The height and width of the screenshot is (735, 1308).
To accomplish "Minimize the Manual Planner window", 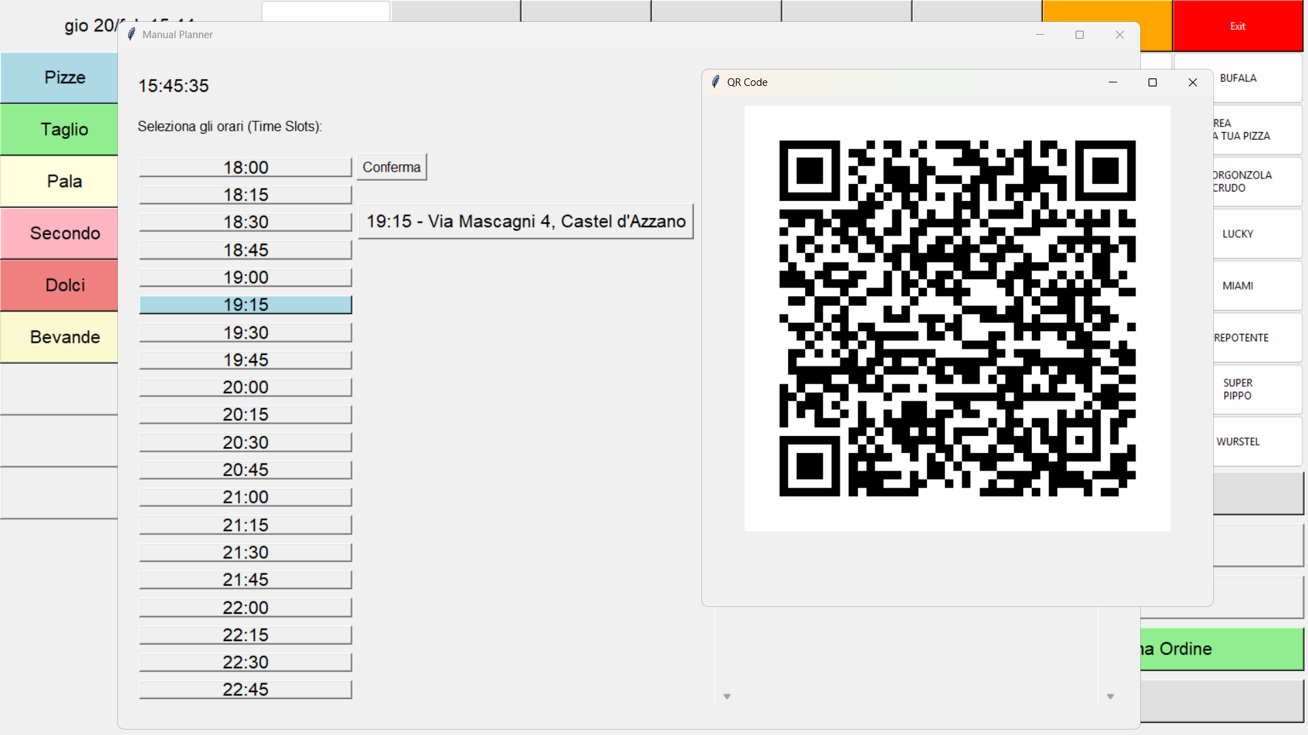I will pyautogui.click(x=1040, y=35).
